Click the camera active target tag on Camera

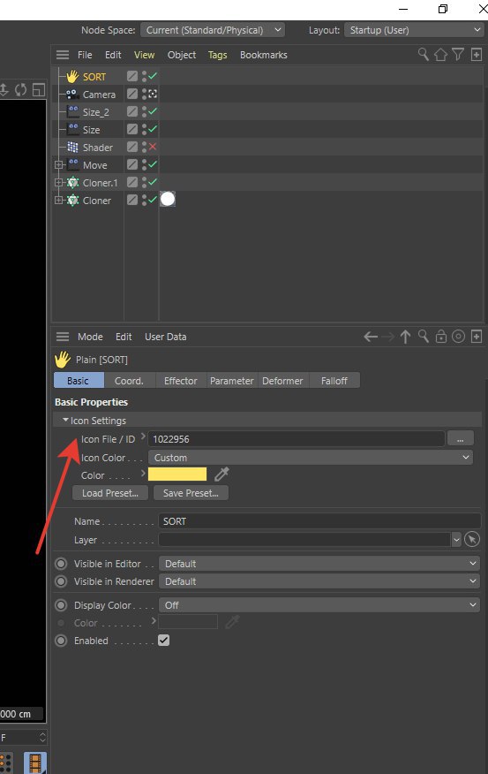coord(153,94)
